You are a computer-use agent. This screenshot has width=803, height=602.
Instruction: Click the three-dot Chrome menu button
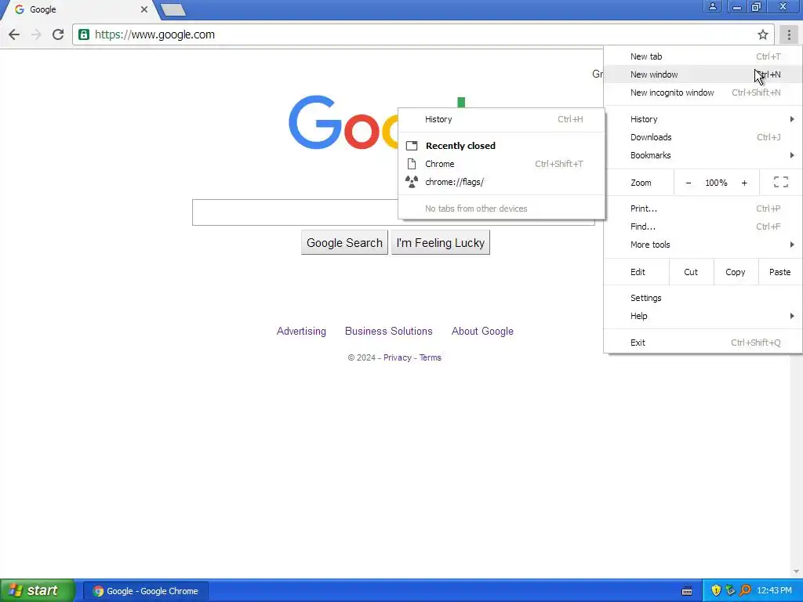coord(789,34)
